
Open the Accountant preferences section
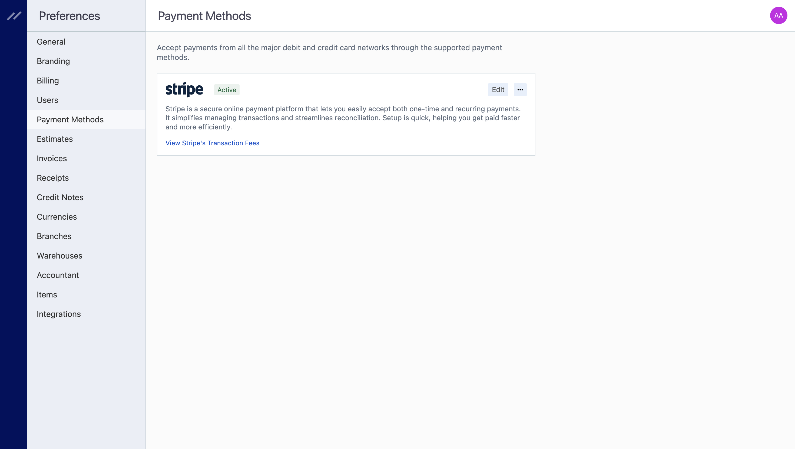58,275
